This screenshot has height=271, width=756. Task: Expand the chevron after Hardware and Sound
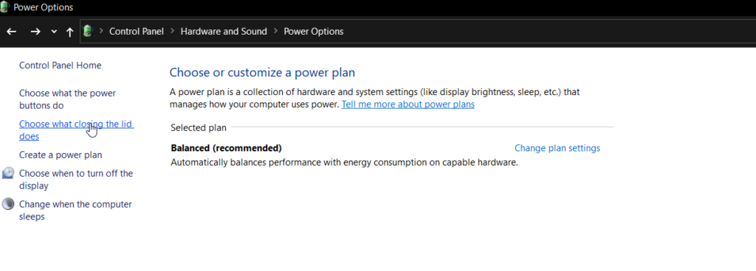[x=275, y=31]
